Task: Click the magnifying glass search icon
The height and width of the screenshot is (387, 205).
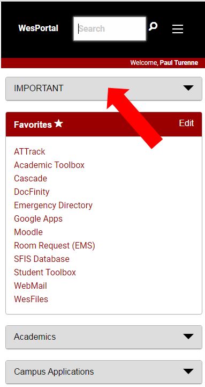Action: 153,26
